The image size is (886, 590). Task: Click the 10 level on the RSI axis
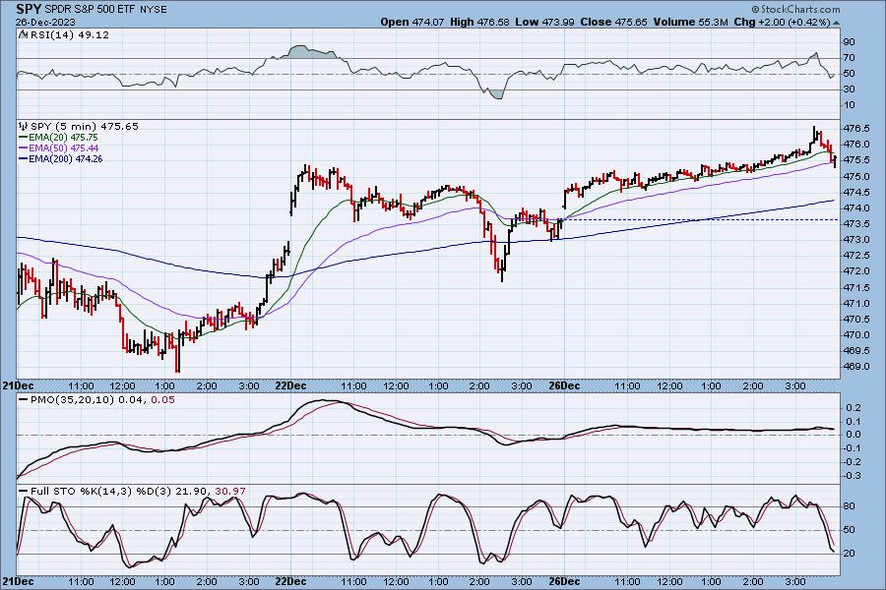(849, 105)
